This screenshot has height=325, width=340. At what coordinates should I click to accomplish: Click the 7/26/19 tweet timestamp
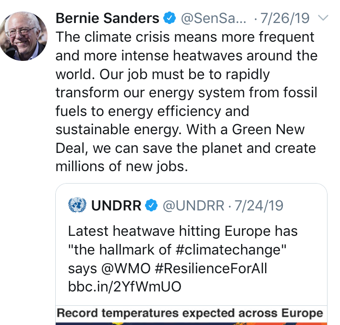point(285,18)
